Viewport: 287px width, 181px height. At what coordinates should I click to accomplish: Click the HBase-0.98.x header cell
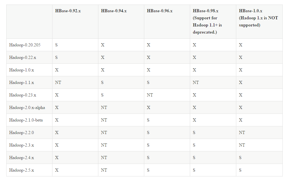click(x=205, y=11)
